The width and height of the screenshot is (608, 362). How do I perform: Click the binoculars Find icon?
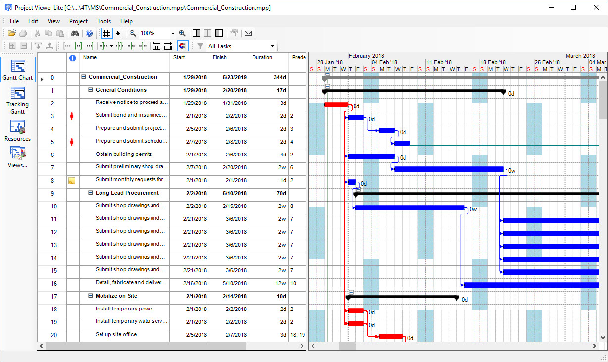[x=75, y=33]
